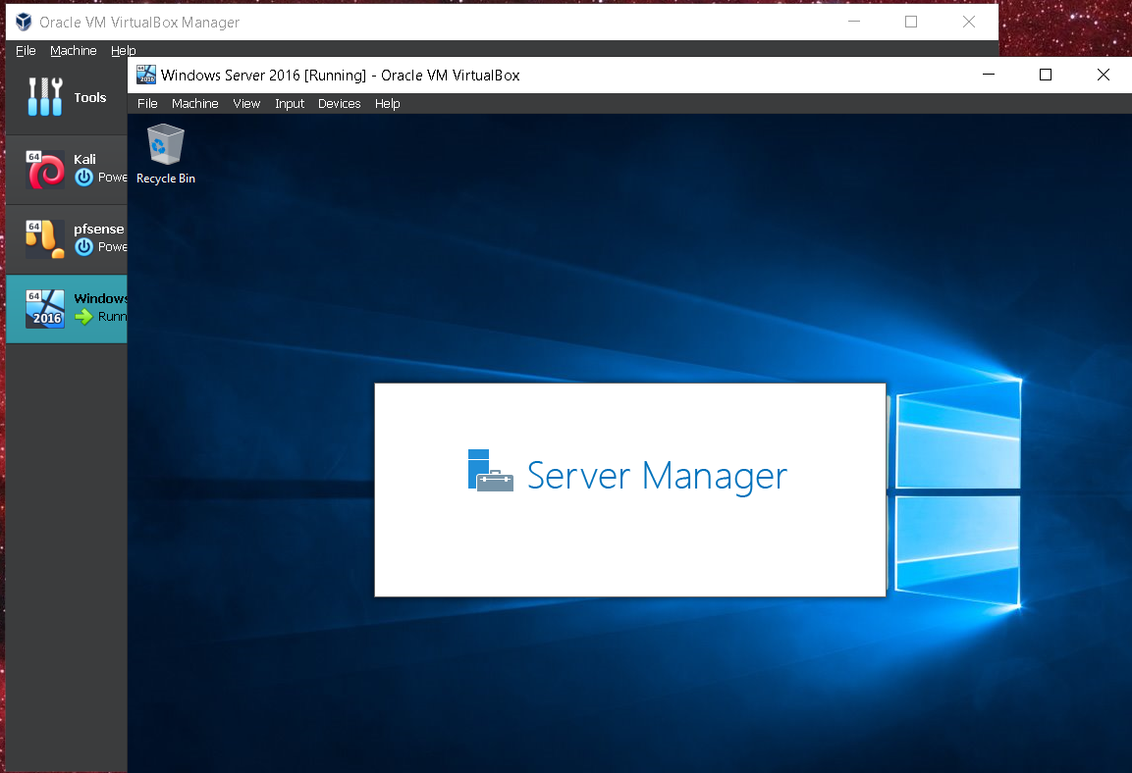Minimize the Windows Server 2016 VM window
This screenshot has width=1132, height=773.
tap(989, 75)
